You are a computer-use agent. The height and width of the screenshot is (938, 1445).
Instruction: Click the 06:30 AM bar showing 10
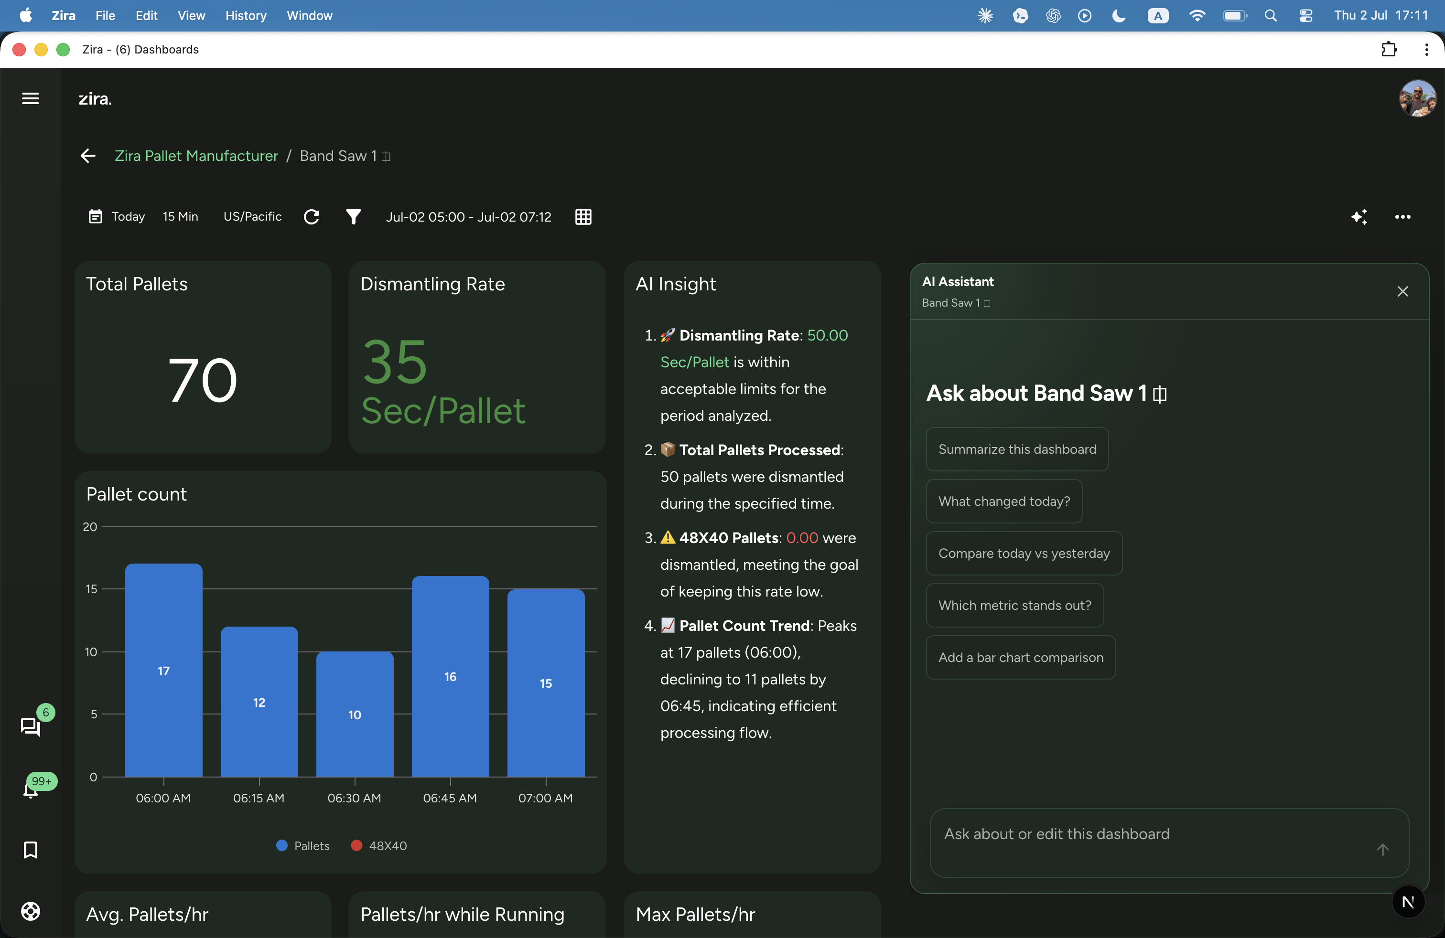[x=355, y=714]
